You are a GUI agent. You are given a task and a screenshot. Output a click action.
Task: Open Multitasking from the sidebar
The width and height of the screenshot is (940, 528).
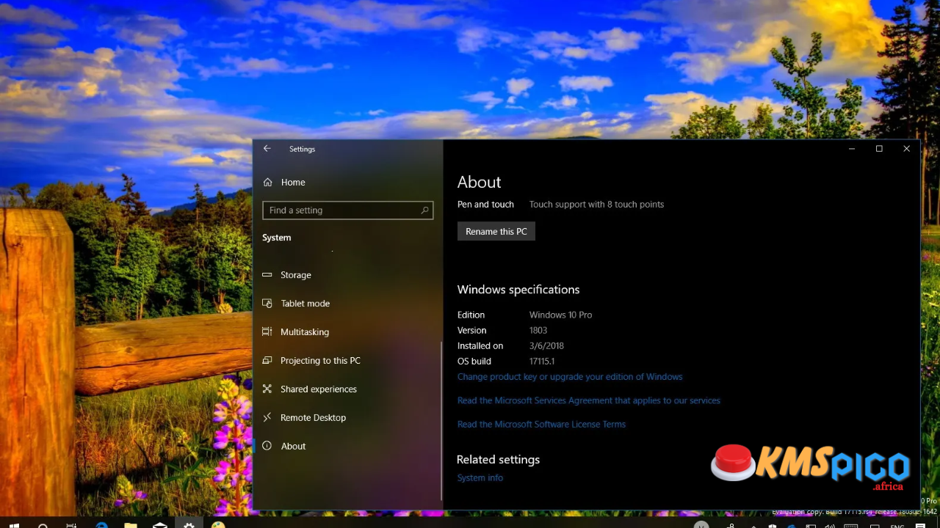304,332
